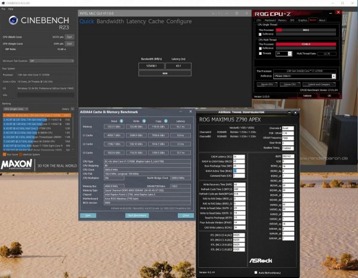358x278 pixels.
Task: Click CPU Multi Thread This Processor score bar
Action: pyautogui.click(x=305, y=44)
